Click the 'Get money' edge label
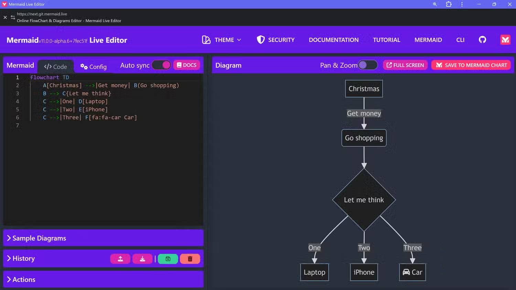The height and width of the screenshot is (290, 516). pos(364,113)
